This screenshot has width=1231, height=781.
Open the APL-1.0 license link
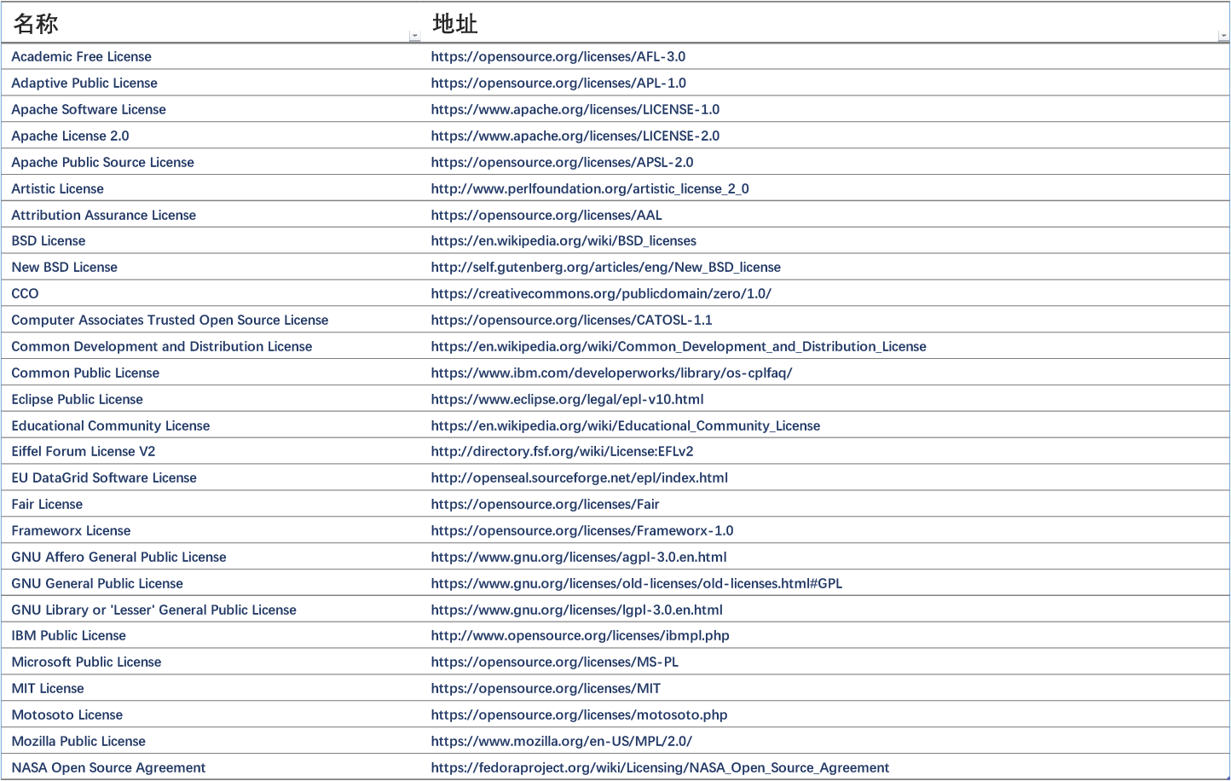(x=558, y=83)
